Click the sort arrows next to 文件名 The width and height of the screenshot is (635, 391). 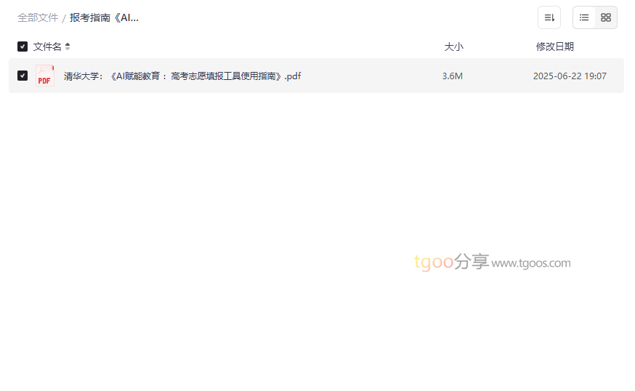[68, 47]
